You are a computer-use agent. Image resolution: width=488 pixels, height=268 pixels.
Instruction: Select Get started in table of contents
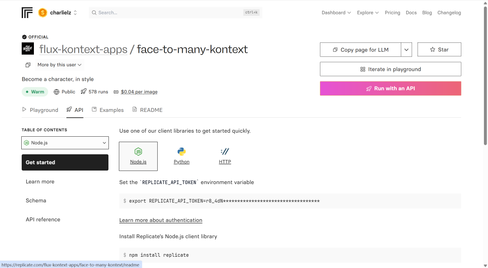pyautogui.click(x=65, y=162)
